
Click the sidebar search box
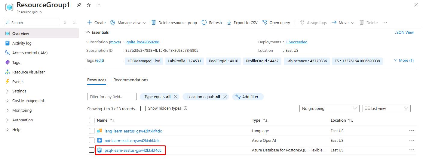pos(32,23)
